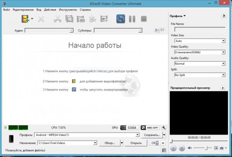Open the device transfer dropdown arrow
The width and height of the screenshot is (232, 157).
163,143
